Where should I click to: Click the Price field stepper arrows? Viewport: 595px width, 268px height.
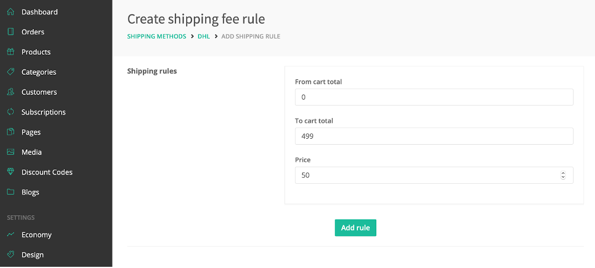click(563, 175)
